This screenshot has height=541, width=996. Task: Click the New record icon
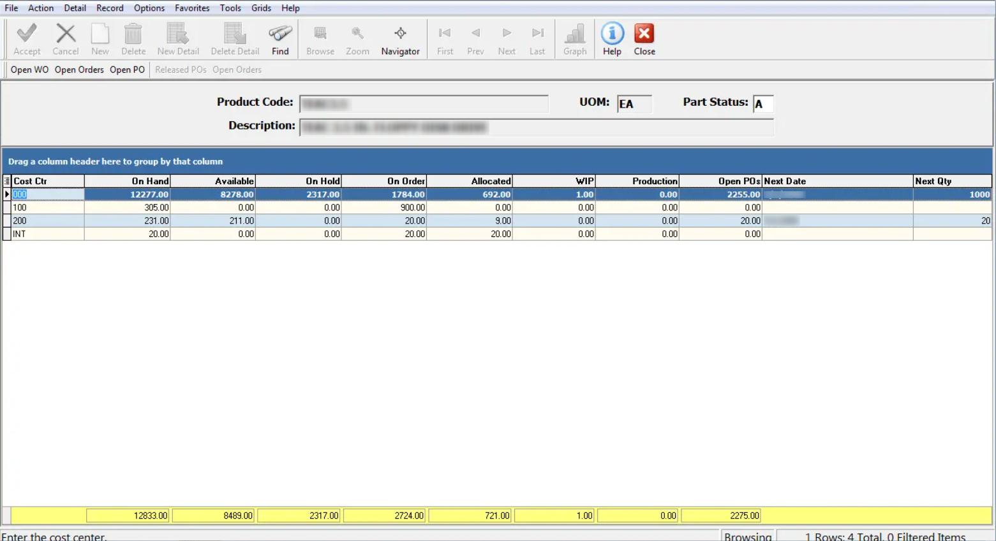[x=100, y=34]
